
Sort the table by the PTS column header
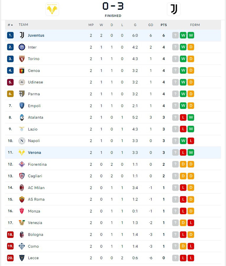(x=164, y=25)
